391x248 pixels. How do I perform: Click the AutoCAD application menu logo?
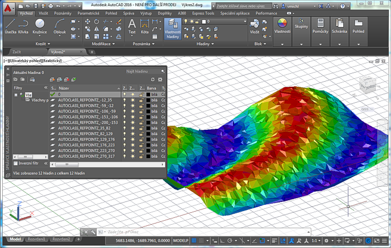point(8,9)
